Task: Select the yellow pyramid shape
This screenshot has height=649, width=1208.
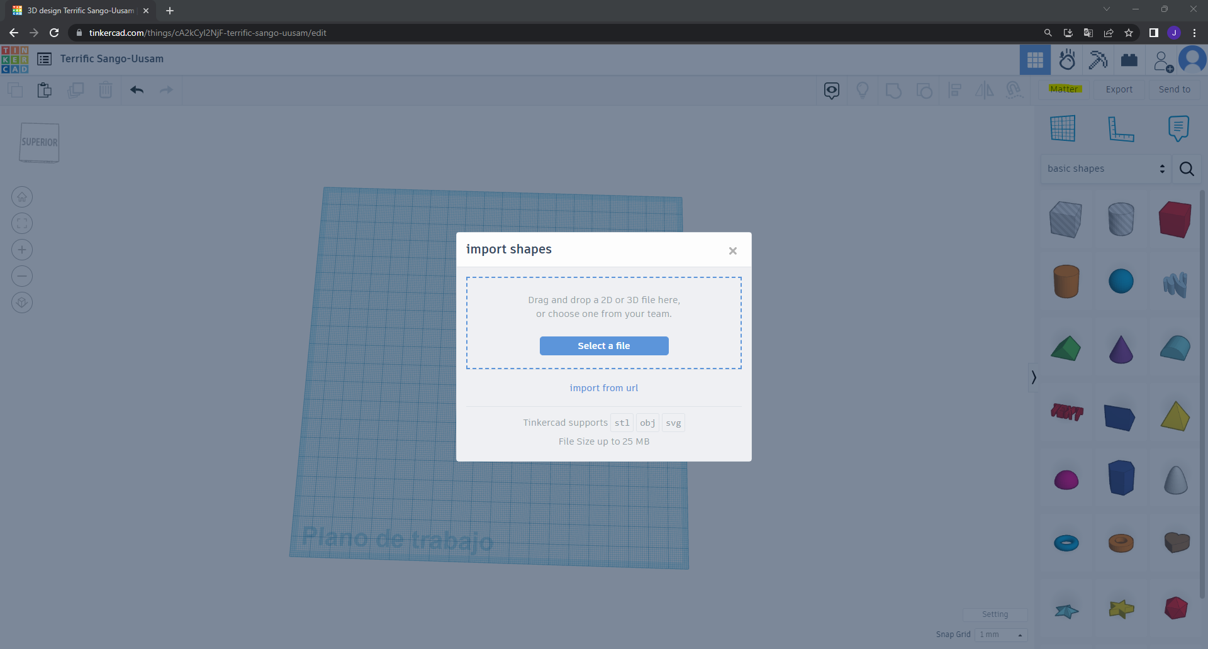Action: 1175,416
